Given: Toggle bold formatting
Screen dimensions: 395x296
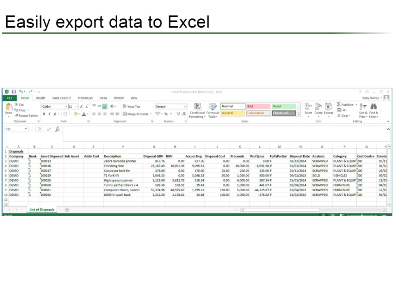Looking at the screenshot, I should (44, 113).
